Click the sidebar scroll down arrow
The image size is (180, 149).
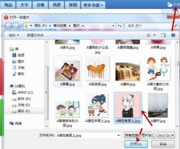click(47, 126)
